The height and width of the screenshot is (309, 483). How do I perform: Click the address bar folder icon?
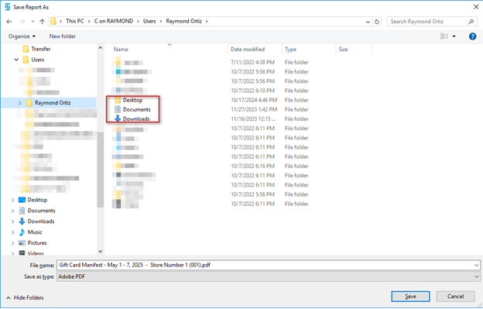(53, 21)
